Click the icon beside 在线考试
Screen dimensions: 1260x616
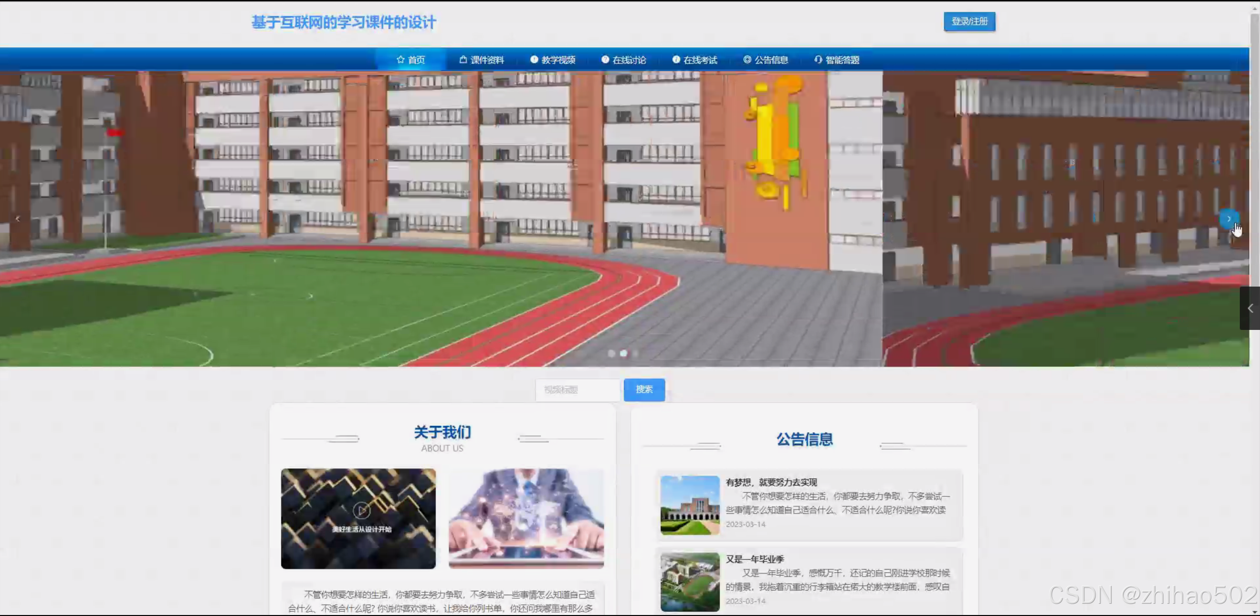[676, 60]
